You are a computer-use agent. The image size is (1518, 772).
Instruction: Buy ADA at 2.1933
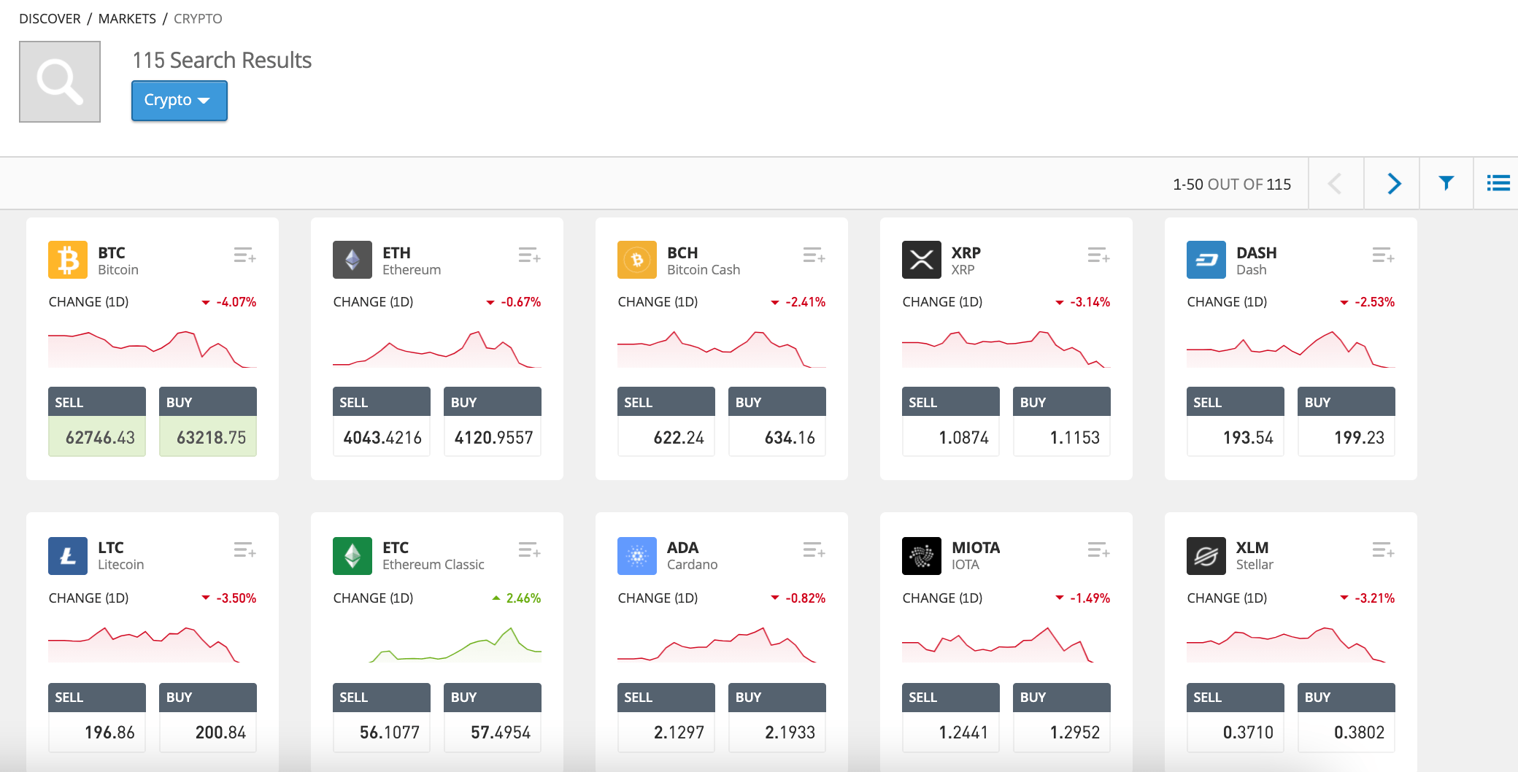(x=777, y=717)
